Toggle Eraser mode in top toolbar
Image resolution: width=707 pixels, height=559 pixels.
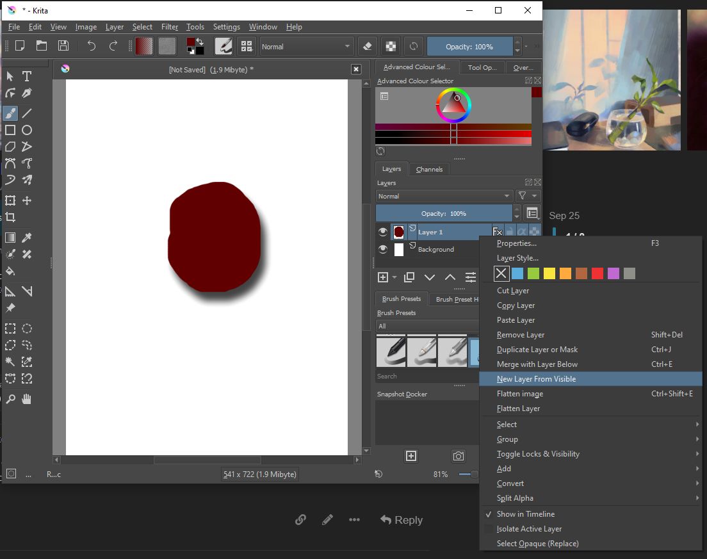(367, 46)
